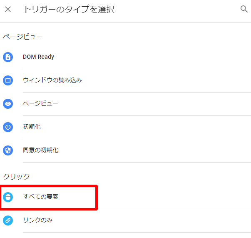Click the link-only chain icon
Image resolution: width=251 pixels, height=238 pixels.
pos(8,220)
